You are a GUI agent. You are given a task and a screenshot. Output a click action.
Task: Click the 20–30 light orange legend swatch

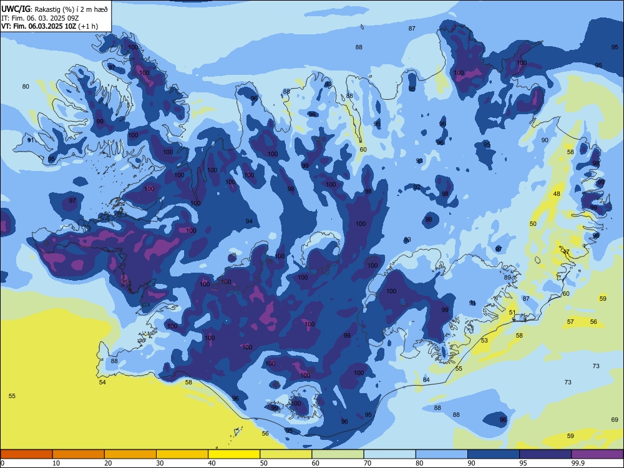[130, 454]
